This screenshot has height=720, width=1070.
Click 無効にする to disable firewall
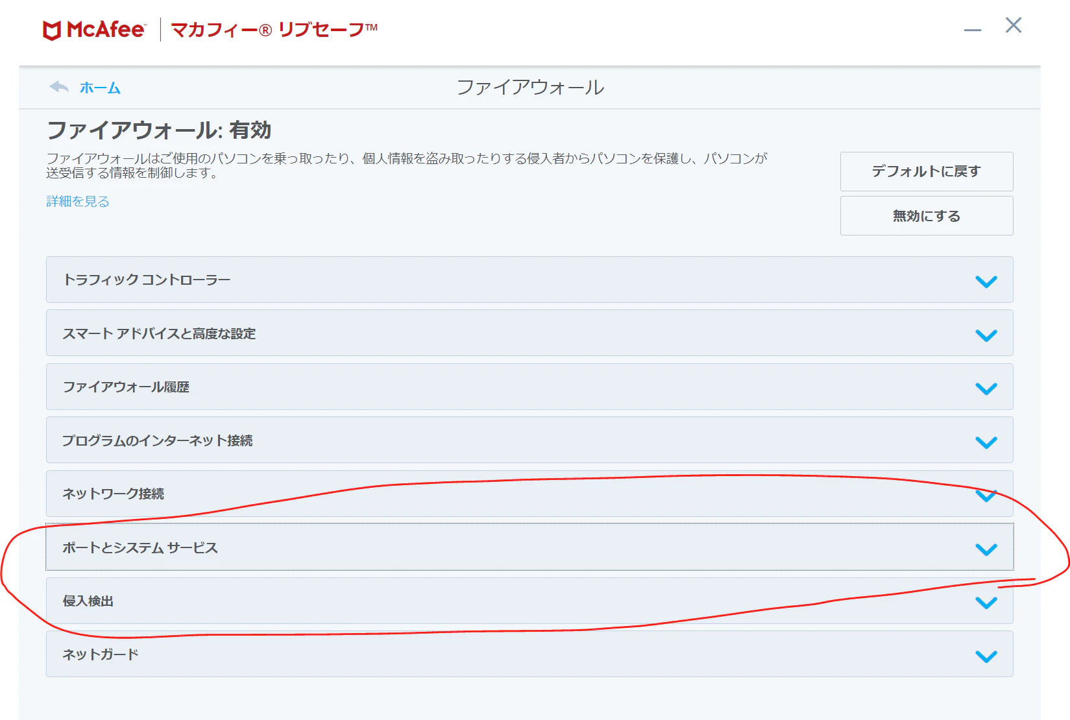point(926,215)
